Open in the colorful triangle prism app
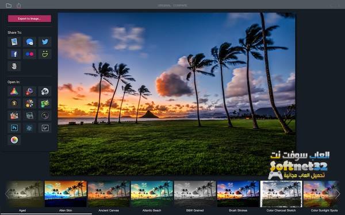This screenshot has height=215, width=345. click(x=14, y=91)
